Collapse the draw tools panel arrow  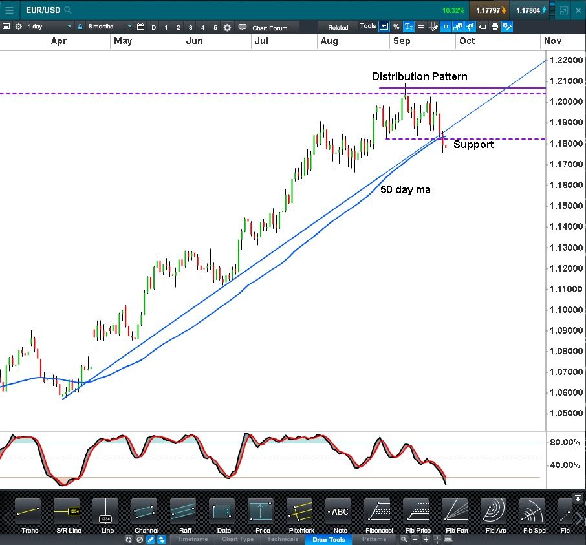click(x=578, y=498)
